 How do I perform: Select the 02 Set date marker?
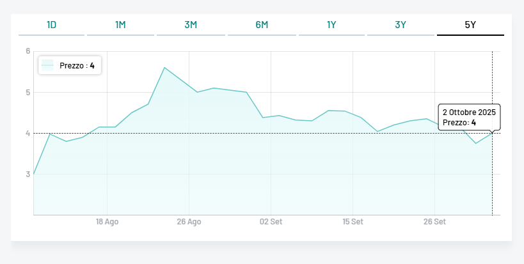271,222
